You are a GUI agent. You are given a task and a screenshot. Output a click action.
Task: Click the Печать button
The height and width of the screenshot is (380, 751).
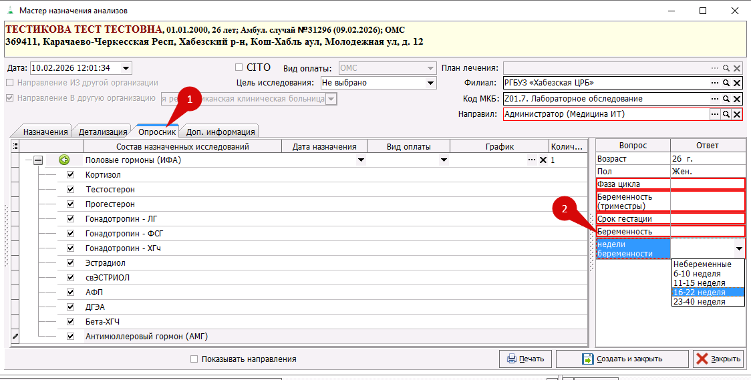click(x=525, y=359)
